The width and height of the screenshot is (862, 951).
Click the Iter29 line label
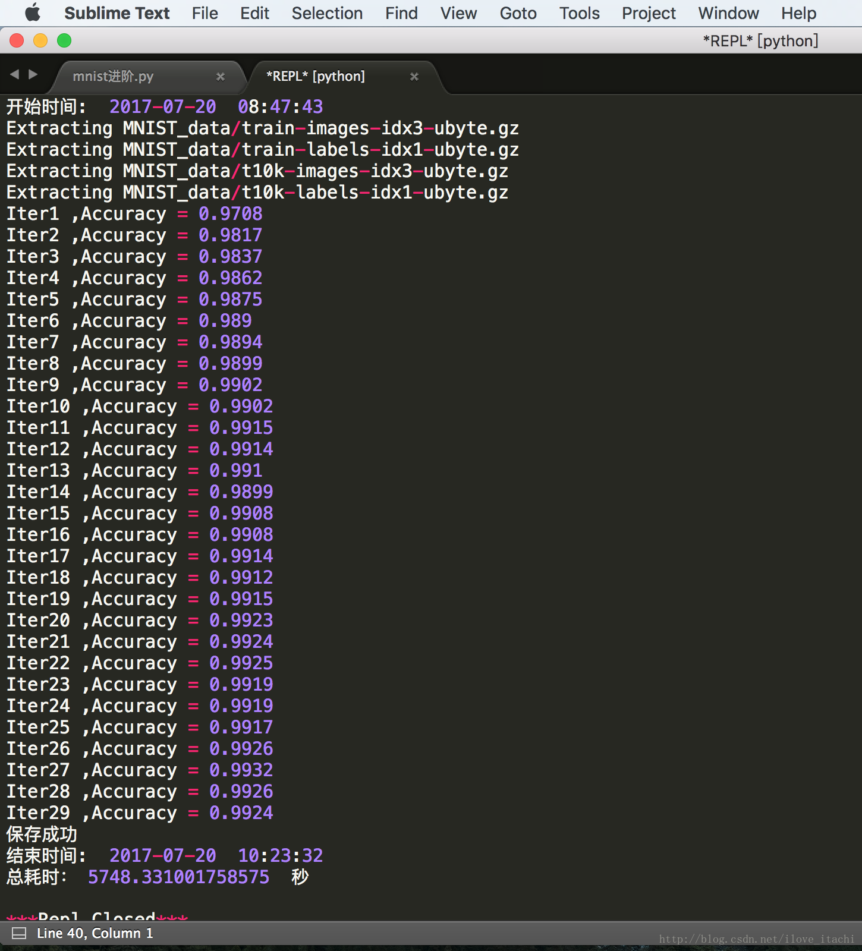pyautogui.click(x=38, y=813)
